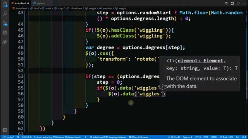Select body in the breadcrumb
248x139 pixels.
click(x=48, y=8)
